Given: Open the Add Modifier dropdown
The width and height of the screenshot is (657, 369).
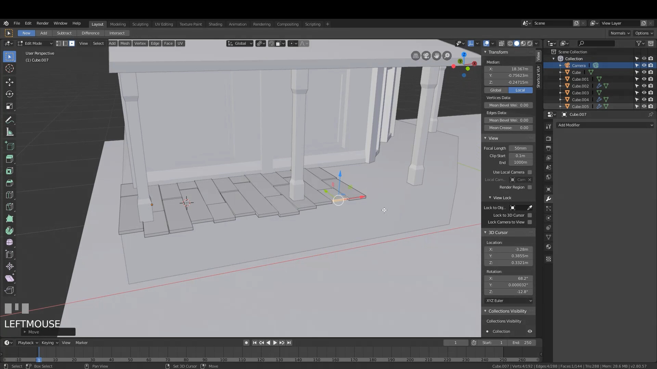Looking at the screenshot, I should [x=605, y=125].
